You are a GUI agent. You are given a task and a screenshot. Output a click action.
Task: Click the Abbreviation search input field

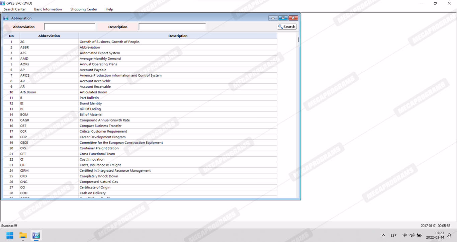pos(70,27)
